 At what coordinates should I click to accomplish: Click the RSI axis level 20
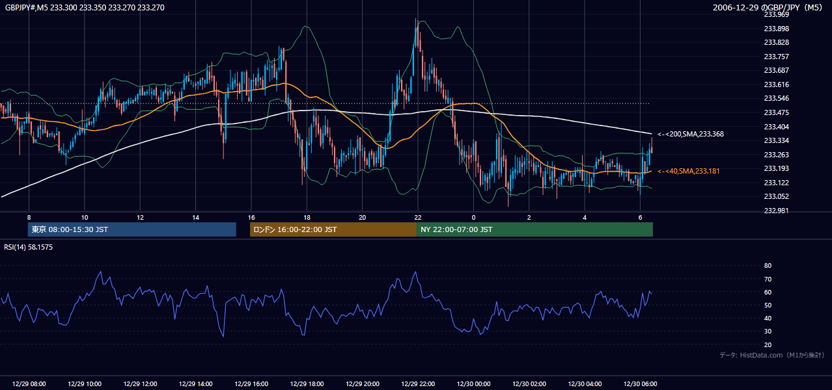point(768,344)
